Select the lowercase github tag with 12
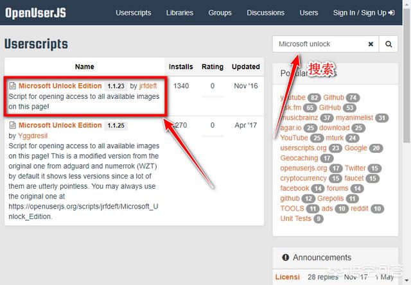 290,198
